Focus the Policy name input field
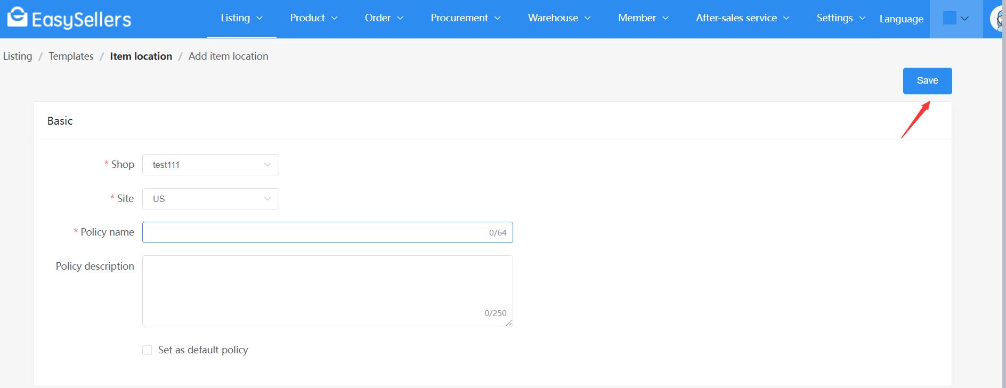This screenshot has width=1006, height=388. click(x=327, y=232)
